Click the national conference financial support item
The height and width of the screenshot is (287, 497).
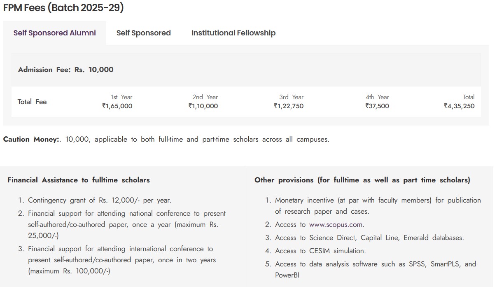point(127,224)
